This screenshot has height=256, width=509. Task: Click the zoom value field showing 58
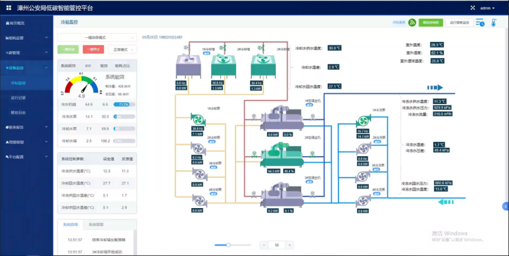tap(276, 245)
